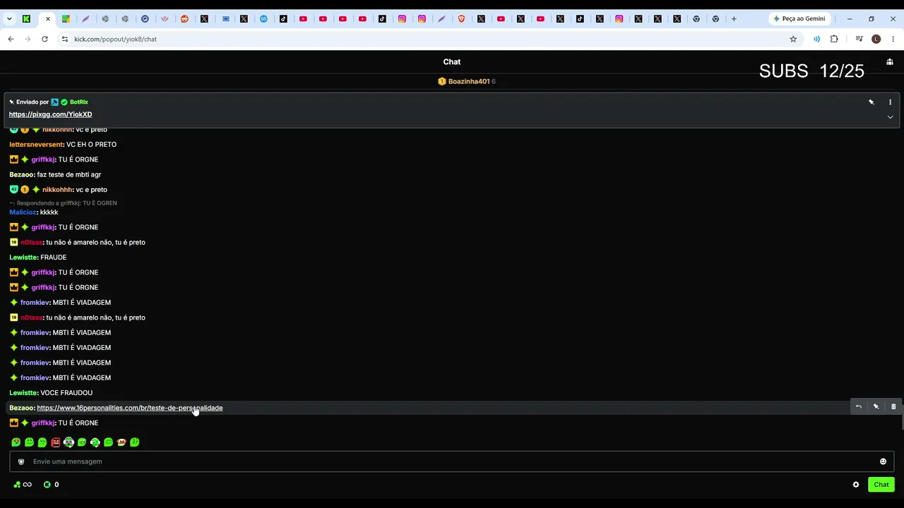This screenshot has width=904, height=508.
Task: Click the browser back arrow
Action: tap(11, 39)
